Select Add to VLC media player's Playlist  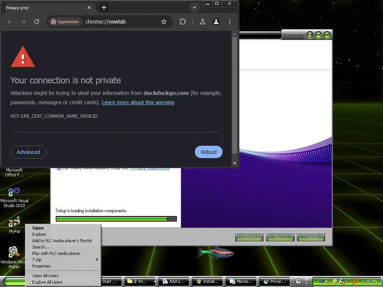(x=63, y=241)
